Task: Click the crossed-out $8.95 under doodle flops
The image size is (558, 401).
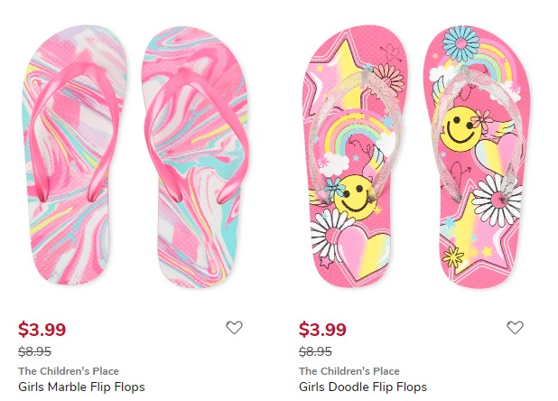Action: pos(315,351)
